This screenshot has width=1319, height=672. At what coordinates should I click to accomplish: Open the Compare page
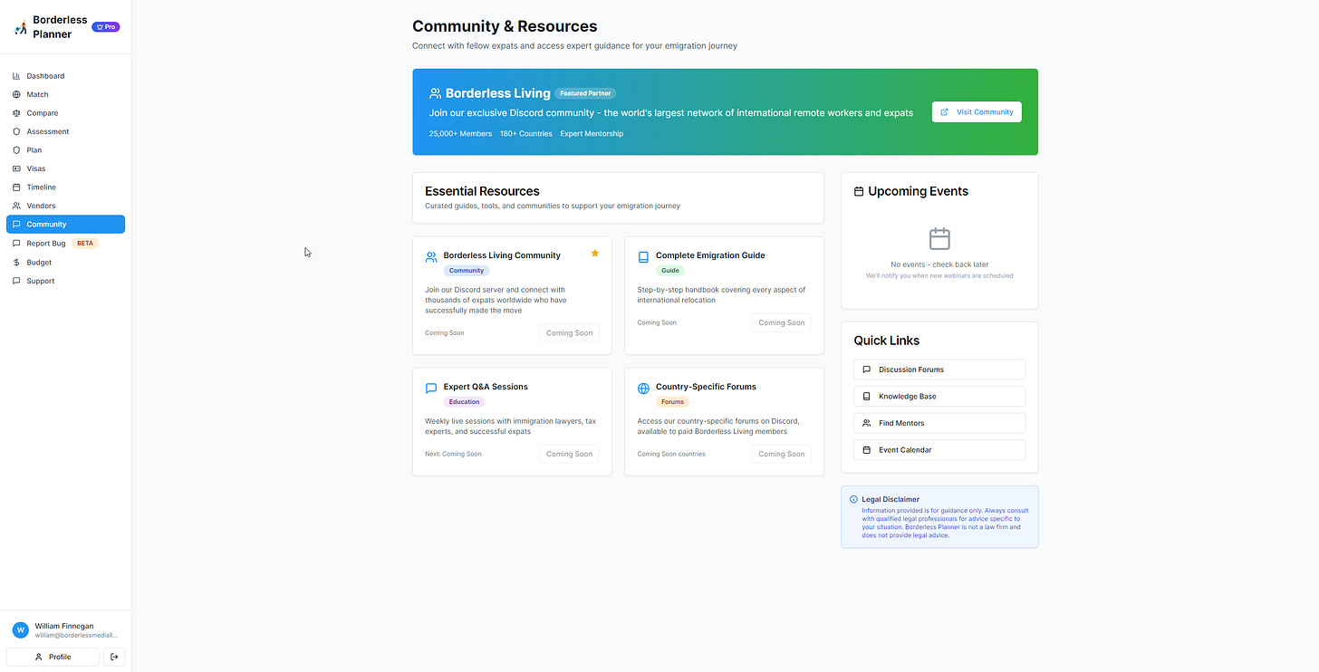65,113
